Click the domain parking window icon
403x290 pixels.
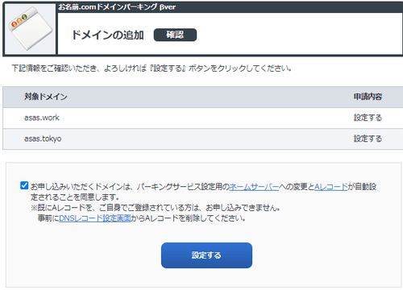pos(31,29)
